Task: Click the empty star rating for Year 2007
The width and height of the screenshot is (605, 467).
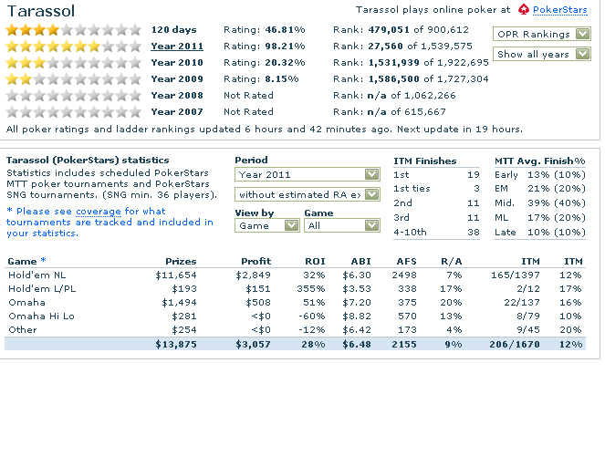Action: [73, 112]
